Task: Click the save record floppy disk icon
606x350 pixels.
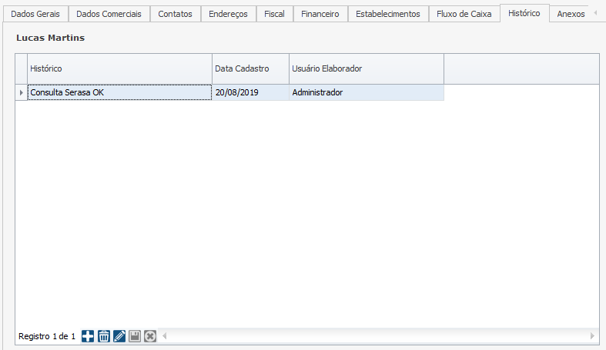Action: point(135,336)
